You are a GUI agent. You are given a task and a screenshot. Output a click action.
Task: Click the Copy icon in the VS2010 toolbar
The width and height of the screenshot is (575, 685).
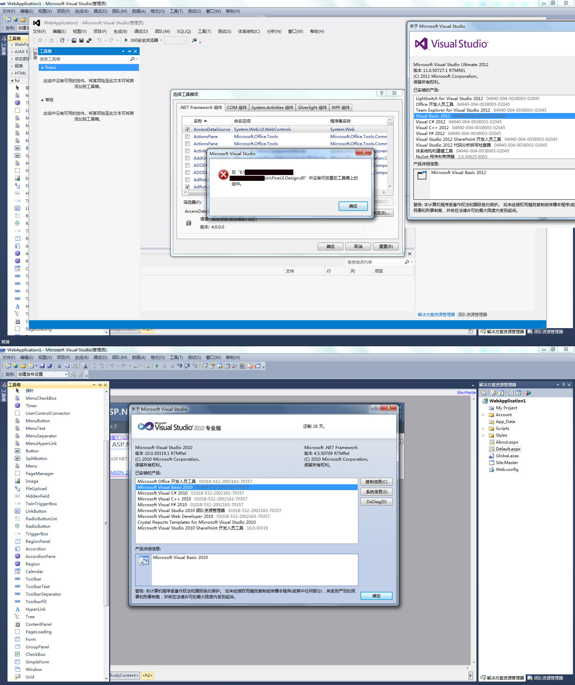(x=67, y=366)
